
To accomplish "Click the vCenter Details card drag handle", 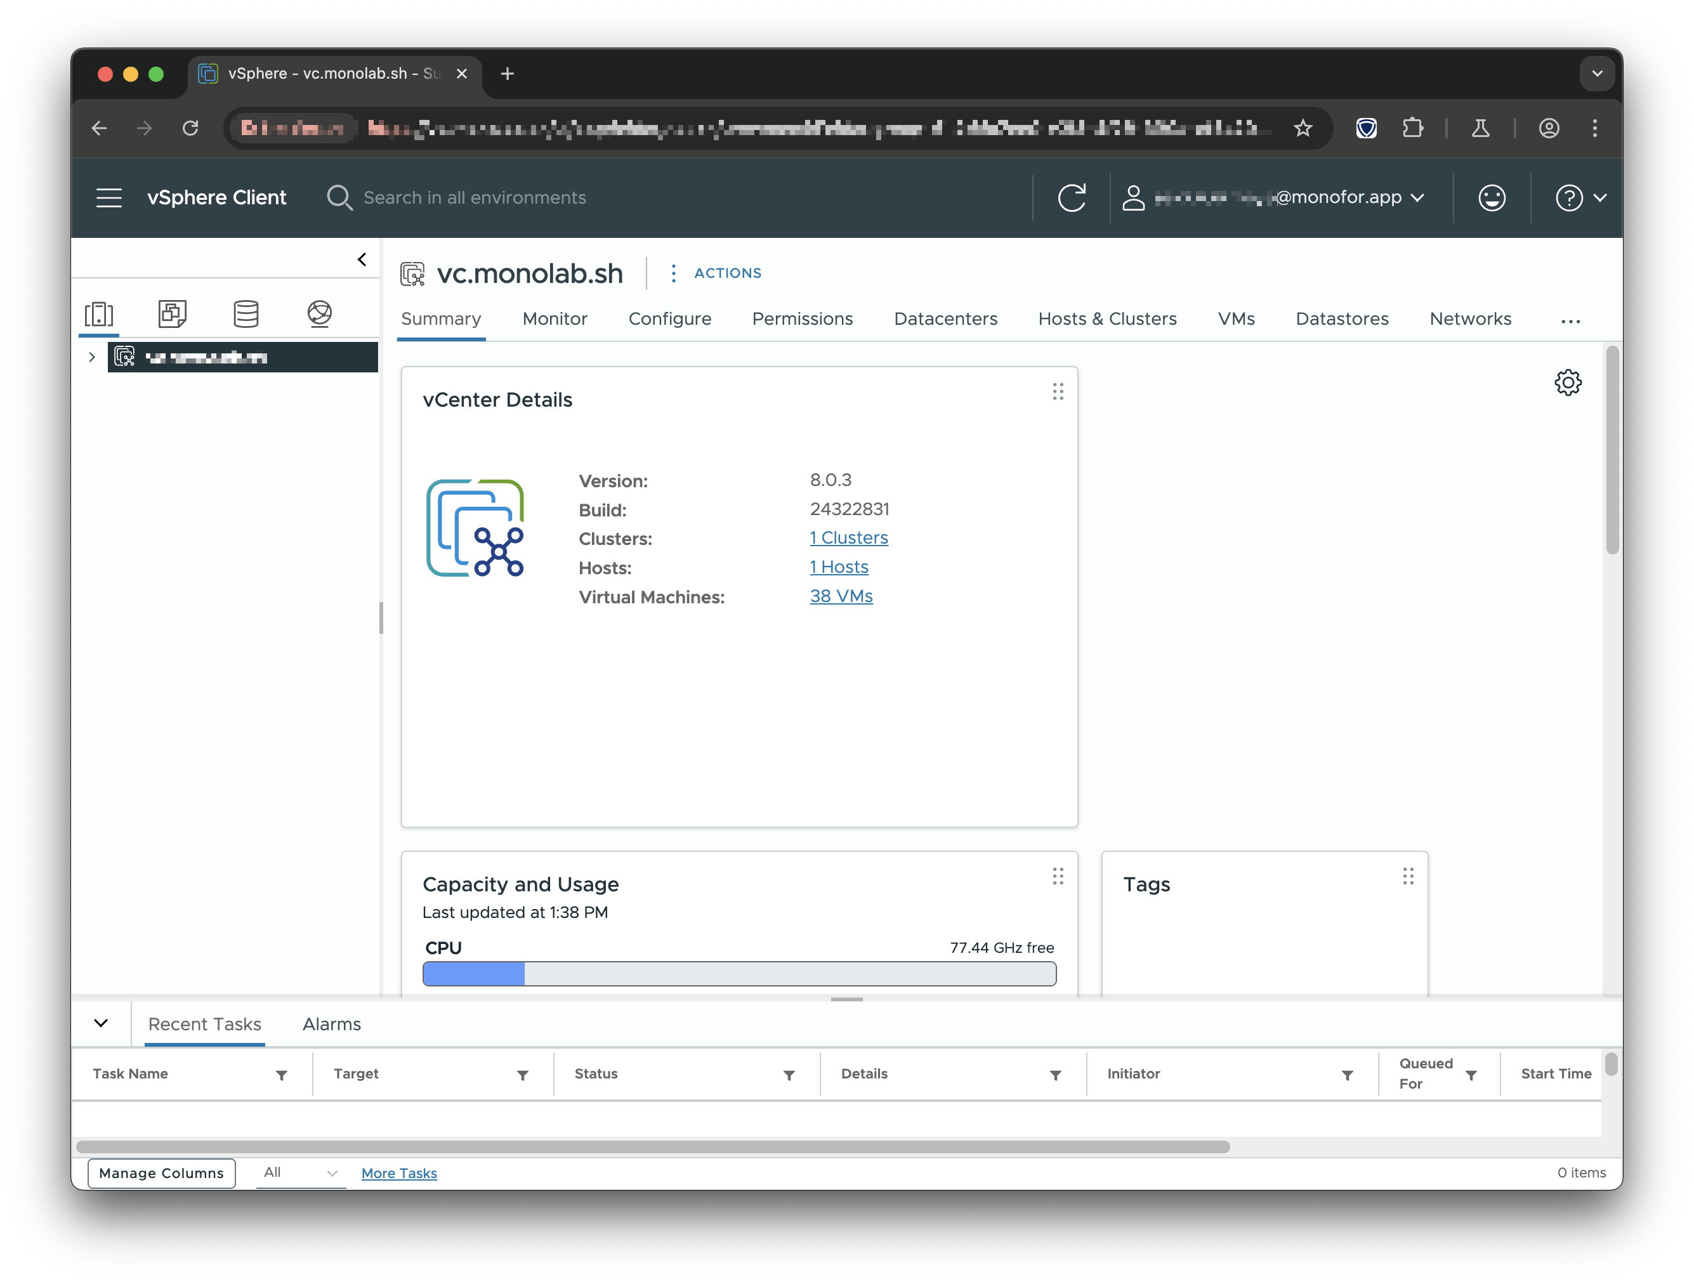I will 1058,392.
